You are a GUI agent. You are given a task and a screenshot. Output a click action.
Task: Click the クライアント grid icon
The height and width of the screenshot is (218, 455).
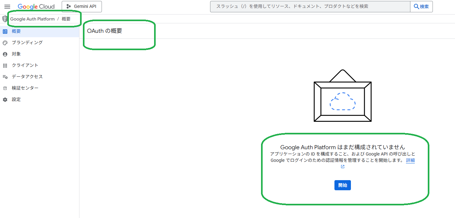[5, 66]
